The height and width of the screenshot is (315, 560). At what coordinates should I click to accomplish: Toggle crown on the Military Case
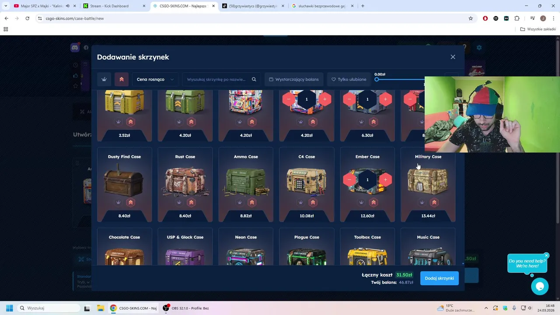click(422, 203)
